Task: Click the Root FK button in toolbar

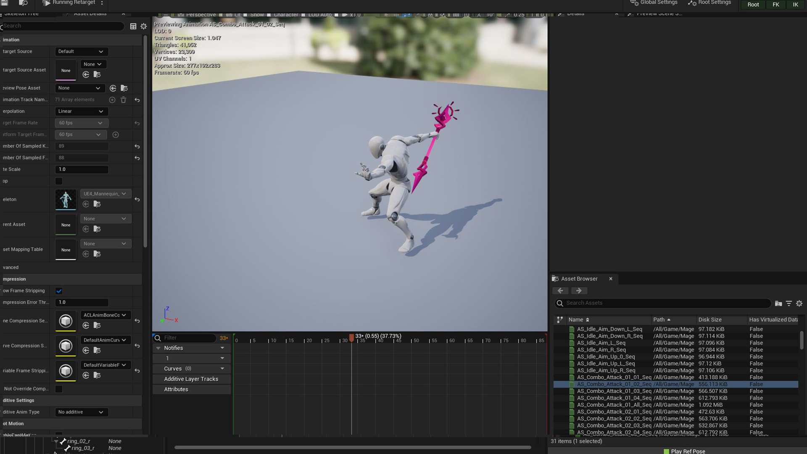Action: pyautogui.click(x=775, y=5)
